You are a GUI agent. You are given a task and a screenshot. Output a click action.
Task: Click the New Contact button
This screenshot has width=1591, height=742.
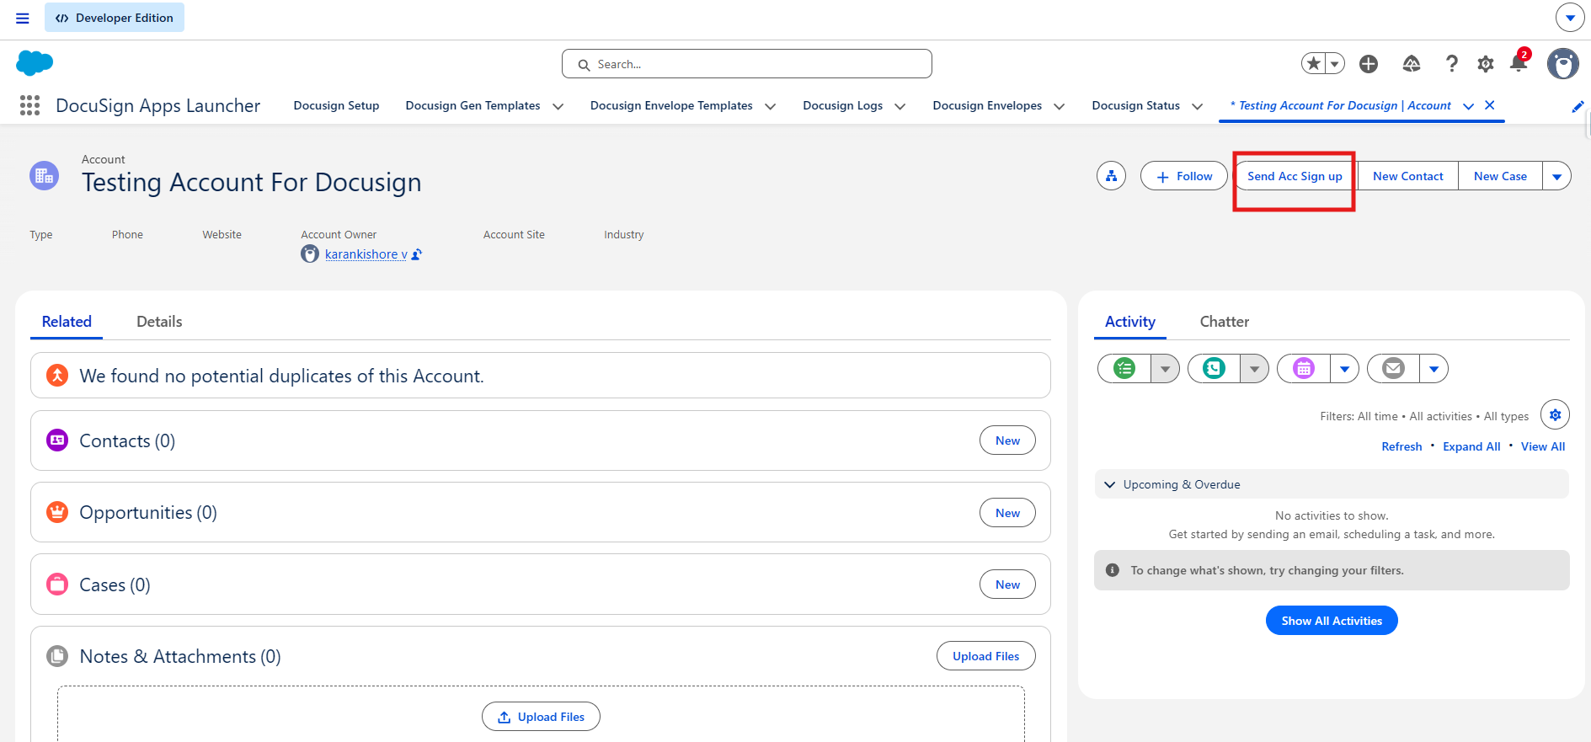(x=1407, y=176)
